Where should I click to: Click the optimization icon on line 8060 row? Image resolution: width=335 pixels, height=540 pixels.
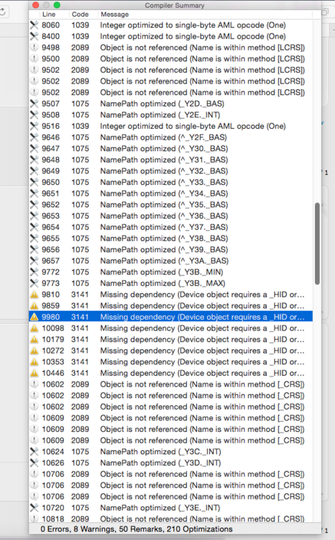[34, 25]
